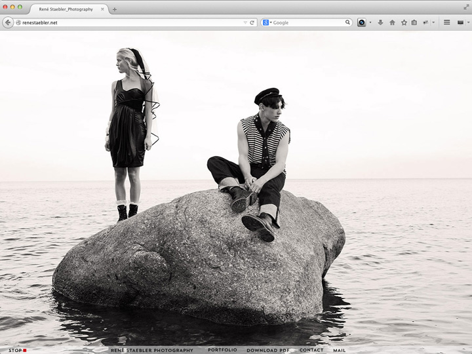
Task: Open a new tab with the plus button
Action: [115, 9]
